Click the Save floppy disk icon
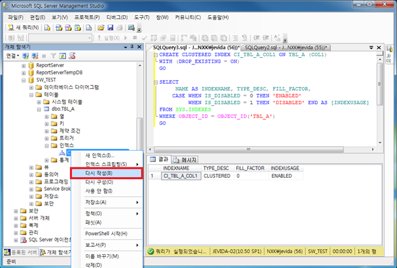This screenshot has height=268, width=397. point(110,28)
